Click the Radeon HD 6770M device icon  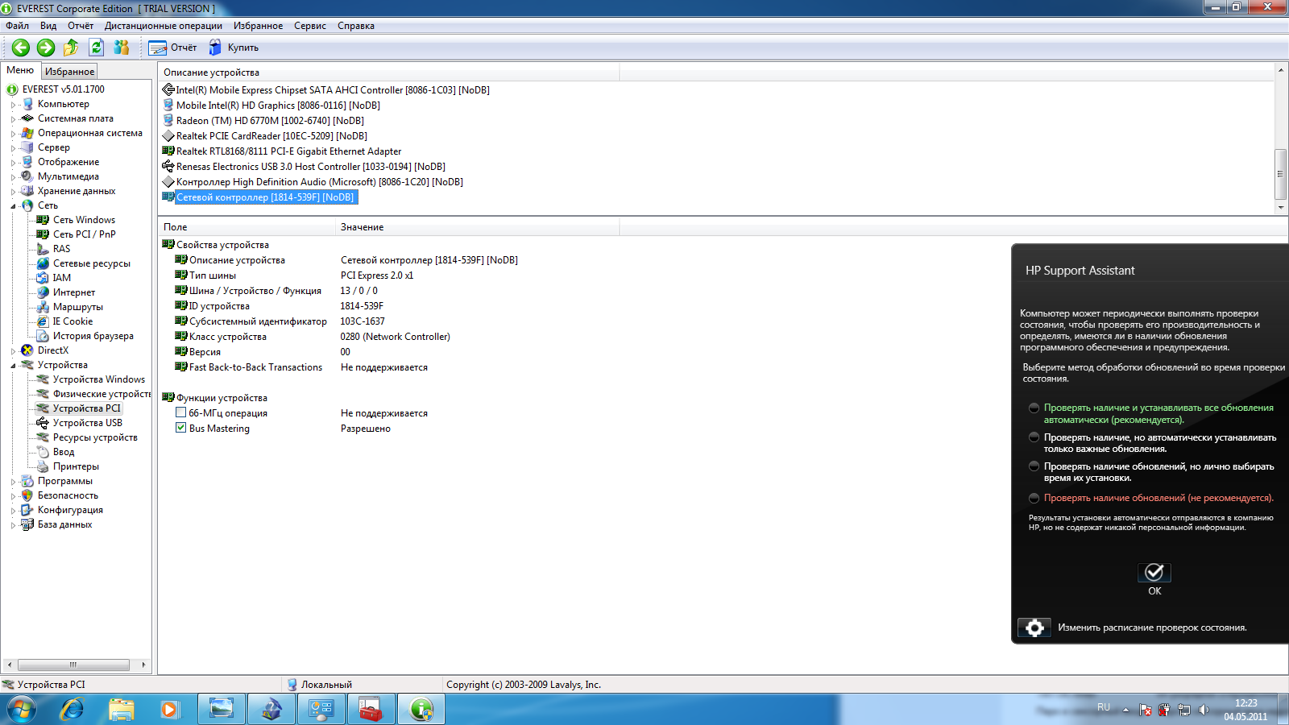point(168,121)
